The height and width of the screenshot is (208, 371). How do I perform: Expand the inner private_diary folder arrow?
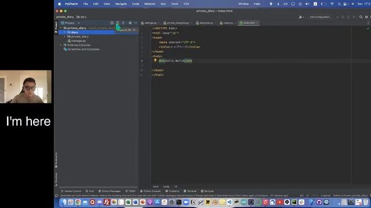click(65, 36)
